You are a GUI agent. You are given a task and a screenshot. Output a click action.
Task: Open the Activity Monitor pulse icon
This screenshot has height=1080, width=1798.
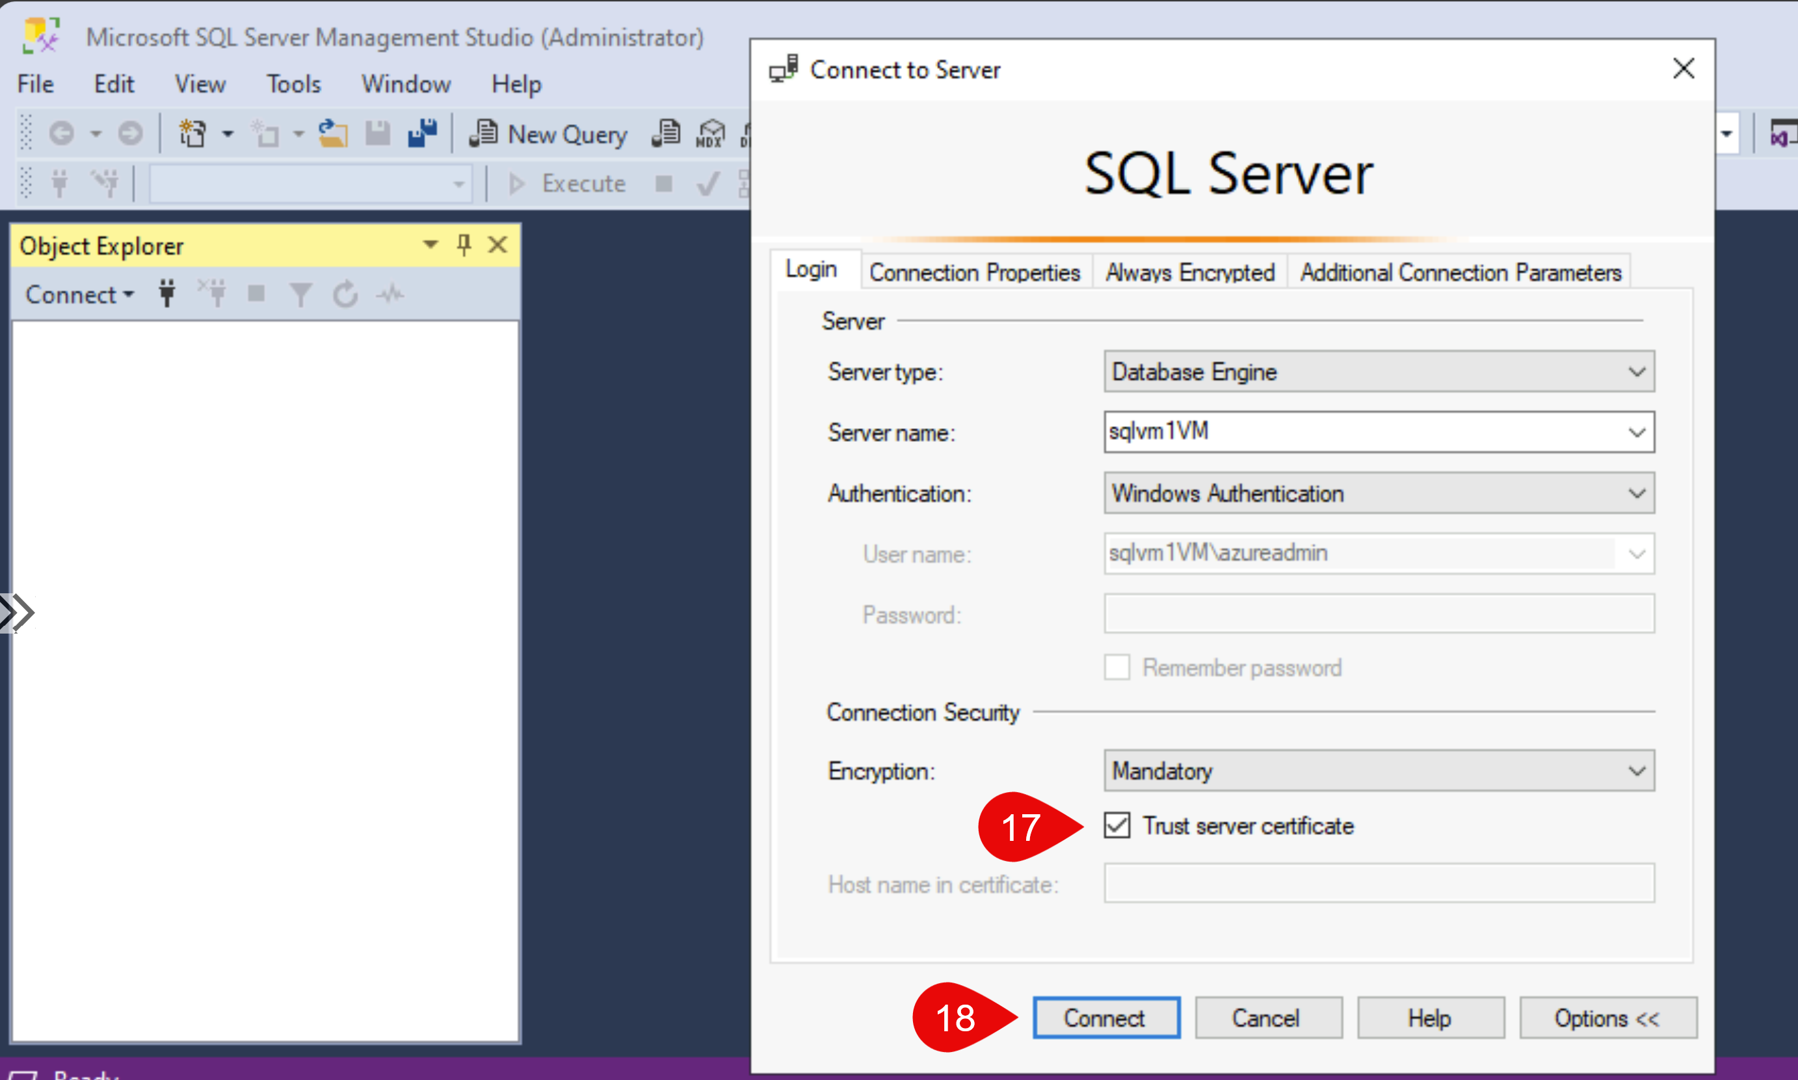pyautogui.click(x=390, y=295)
